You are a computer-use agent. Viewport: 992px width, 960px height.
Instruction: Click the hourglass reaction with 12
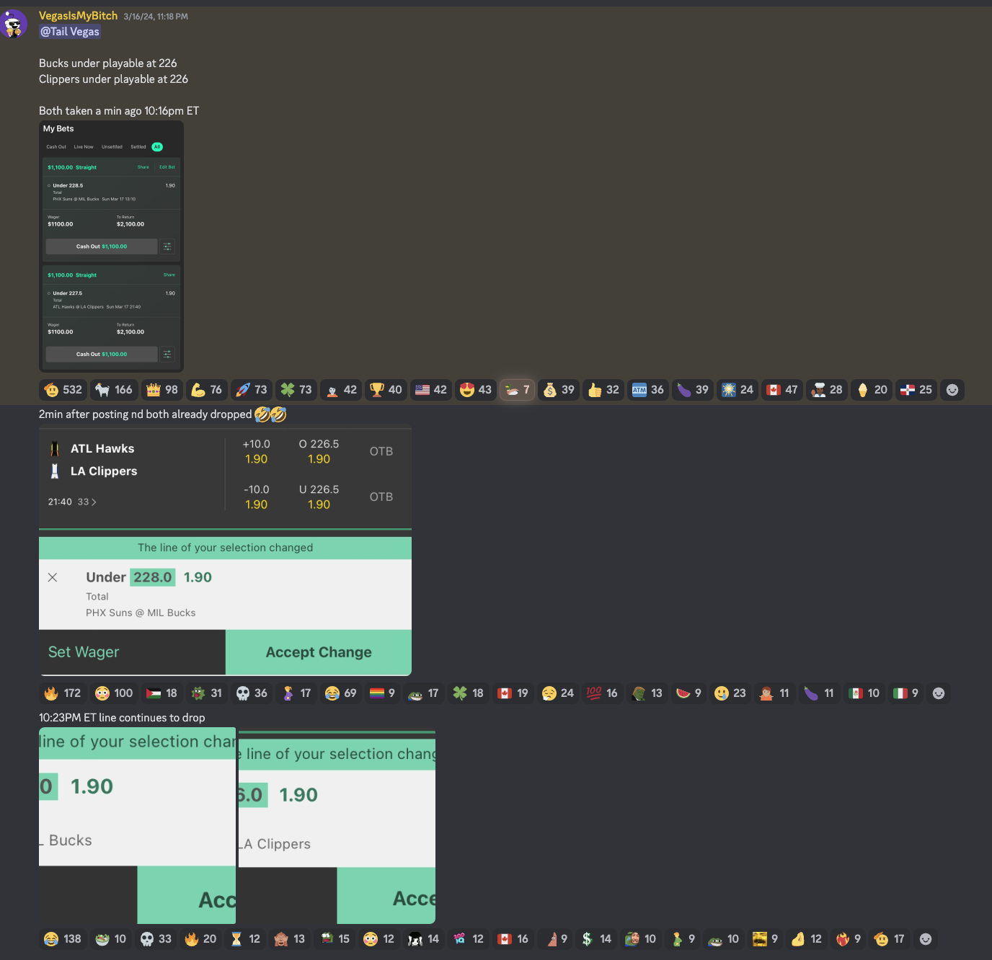click(x=245, y=939)
